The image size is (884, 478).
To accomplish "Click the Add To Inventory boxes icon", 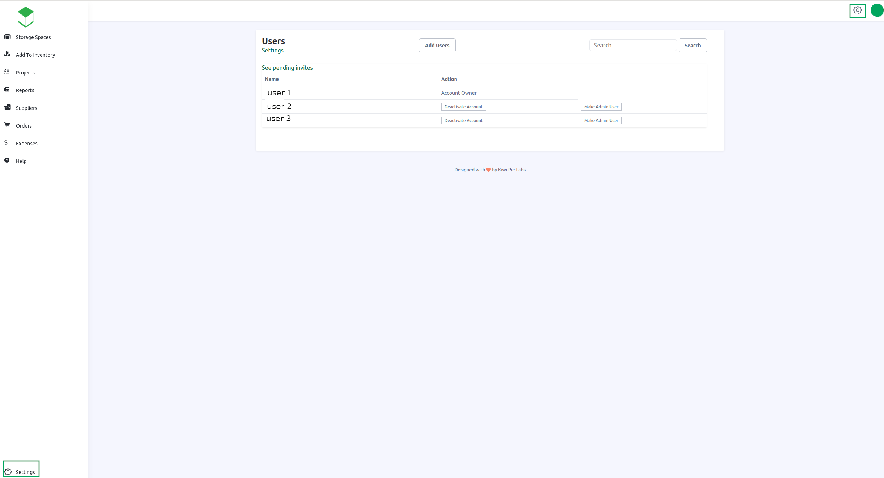I will (x=7, y=54).
